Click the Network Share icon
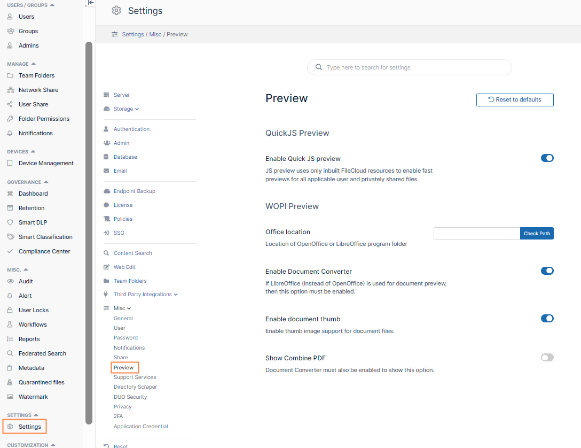This screenshot has height=448, width=581. click(x=10, y=90)
